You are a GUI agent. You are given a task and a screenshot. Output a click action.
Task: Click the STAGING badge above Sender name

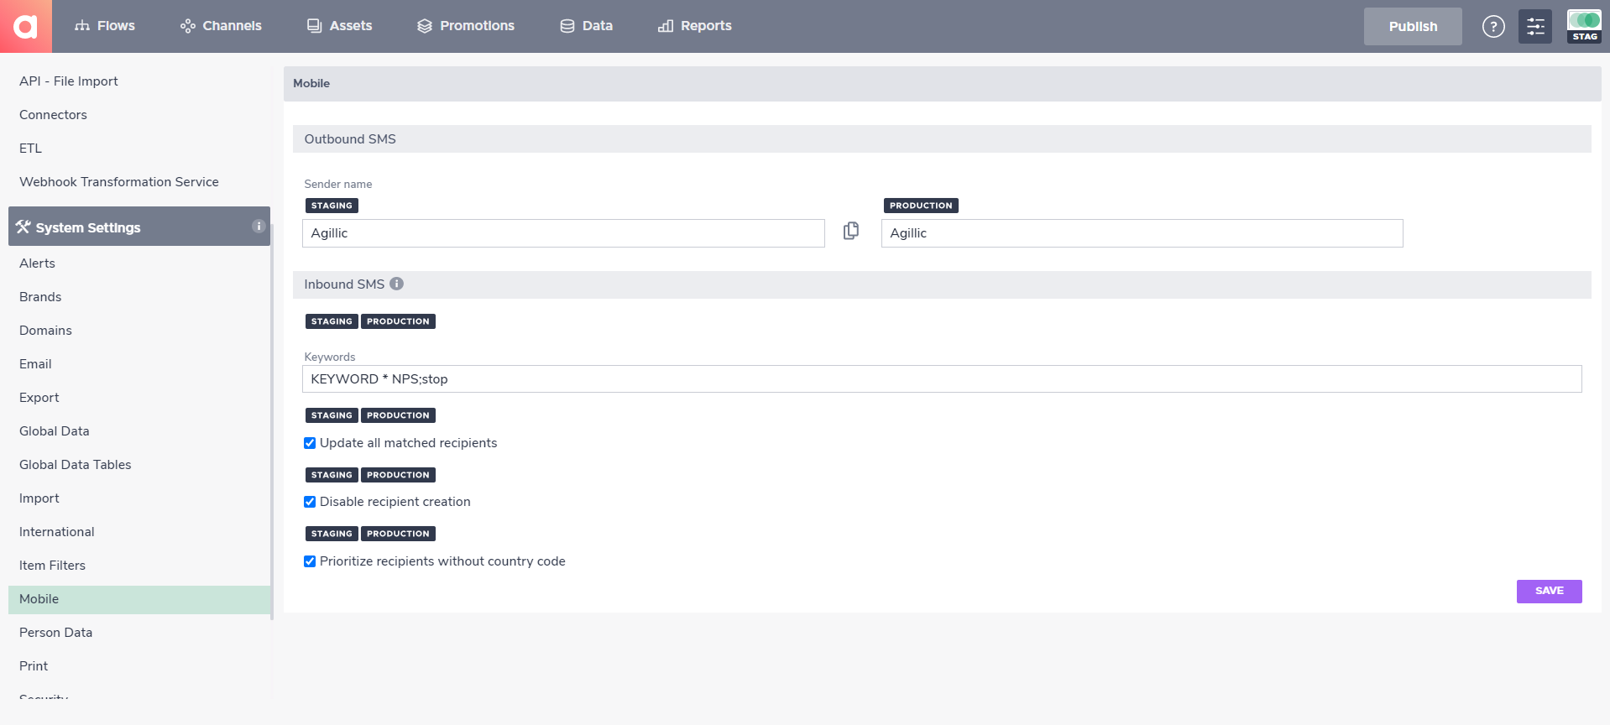[x=332, y=206]
